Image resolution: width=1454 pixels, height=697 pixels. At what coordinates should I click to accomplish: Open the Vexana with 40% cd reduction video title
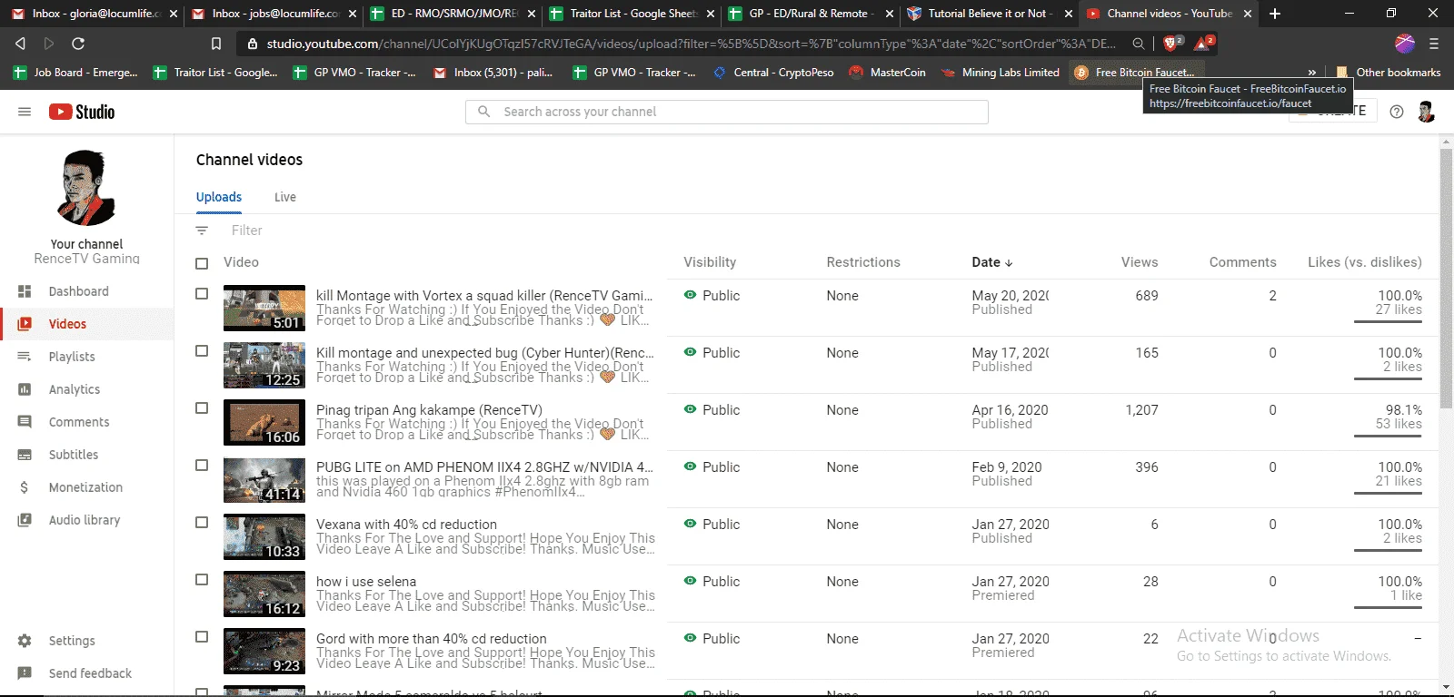406,525
